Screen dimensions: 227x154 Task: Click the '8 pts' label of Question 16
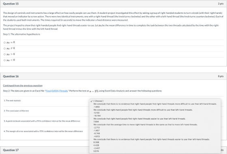221,76
